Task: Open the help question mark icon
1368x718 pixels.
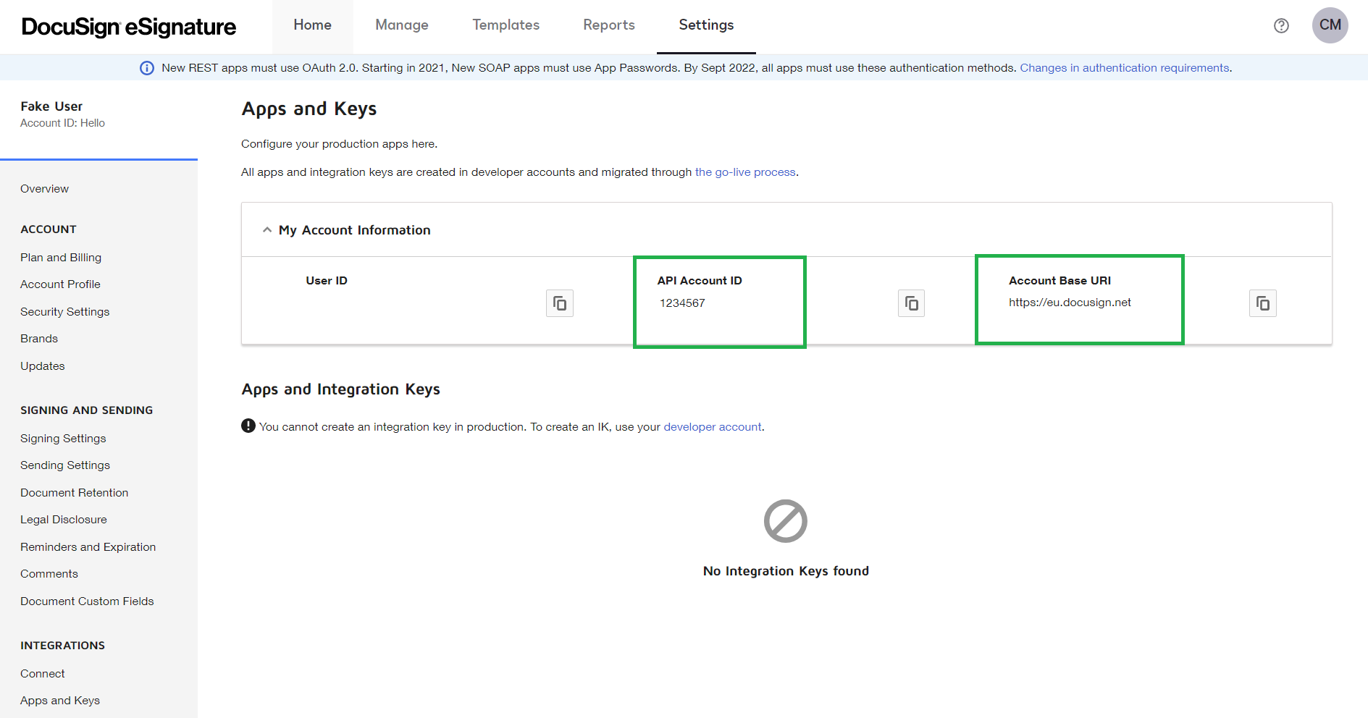Action: coord(1281,26)
